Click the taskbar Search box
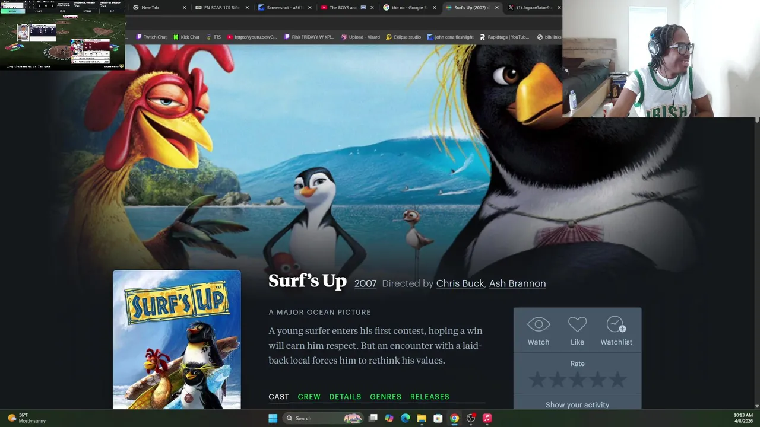Screen dimensions: 760x427 pos(324,418)
